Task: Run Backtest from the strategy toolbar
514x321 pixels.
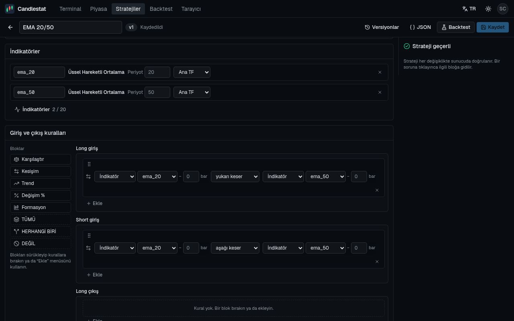Action: coord(456,27)
